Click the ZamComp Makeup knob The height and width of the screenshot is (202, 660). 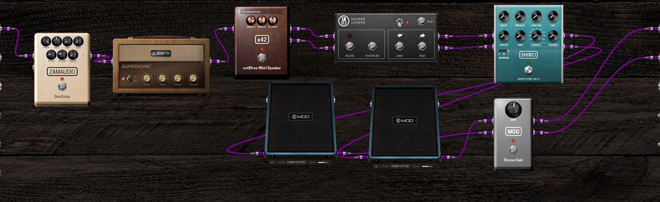coord(73,55)
